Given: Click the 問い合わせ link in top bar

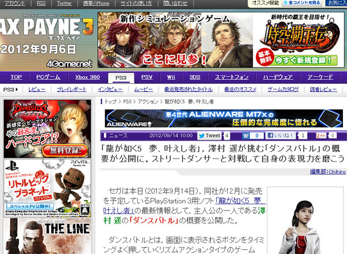Looking at the screenshot, I should 175,3.
